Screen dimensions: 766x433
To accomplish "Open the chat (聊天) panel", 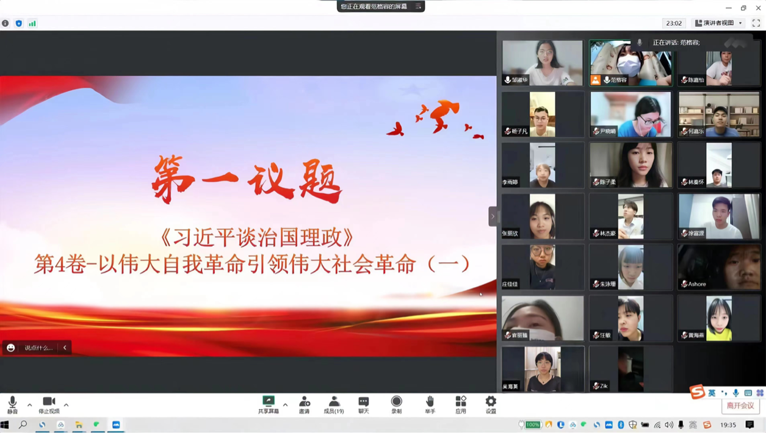I will point(364,404).
